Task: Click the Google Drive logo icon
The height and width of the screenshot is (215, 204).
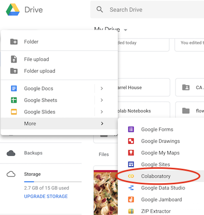Action: click(13, 9)
